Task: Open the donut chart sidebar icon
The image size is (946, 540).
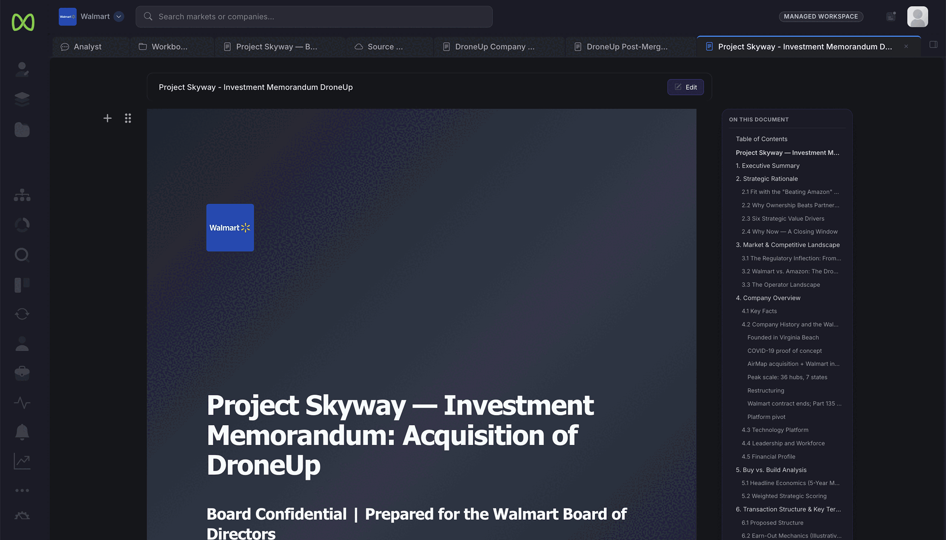Action: coord(22,225)
